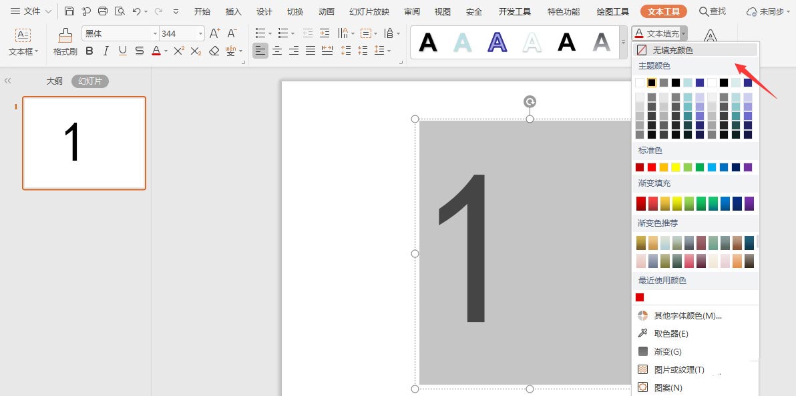
Task: Expand the 文本框 text box dropdown
Action: (x=23, y=51)
